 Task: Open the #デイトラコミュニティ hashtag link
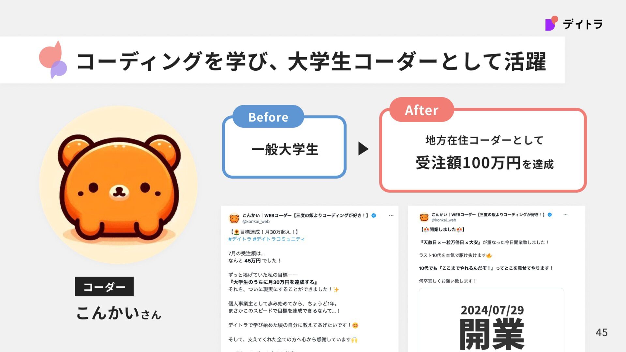(279, 239)
